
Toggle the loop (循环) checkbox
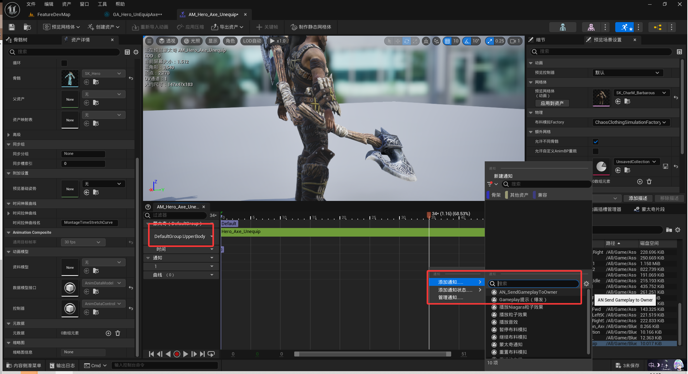(x=64, y=63)
